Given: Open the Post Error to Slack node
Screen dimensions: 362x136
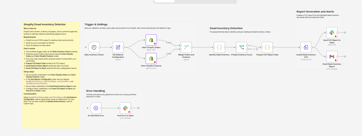Looking at the screenshot, I should point(125,108).
